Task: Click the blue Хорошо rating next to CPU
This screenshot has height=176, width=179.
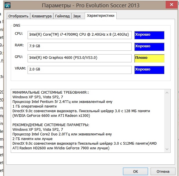Action: point(149,35)
